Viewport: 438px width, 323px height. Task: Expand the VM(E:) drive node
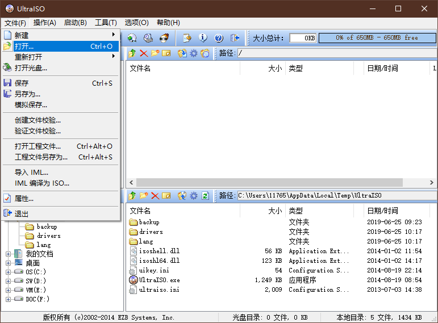[x=8, y=290]
